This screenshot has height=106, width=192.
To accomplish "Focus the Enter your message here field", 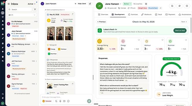I will [x=66, y=97].
